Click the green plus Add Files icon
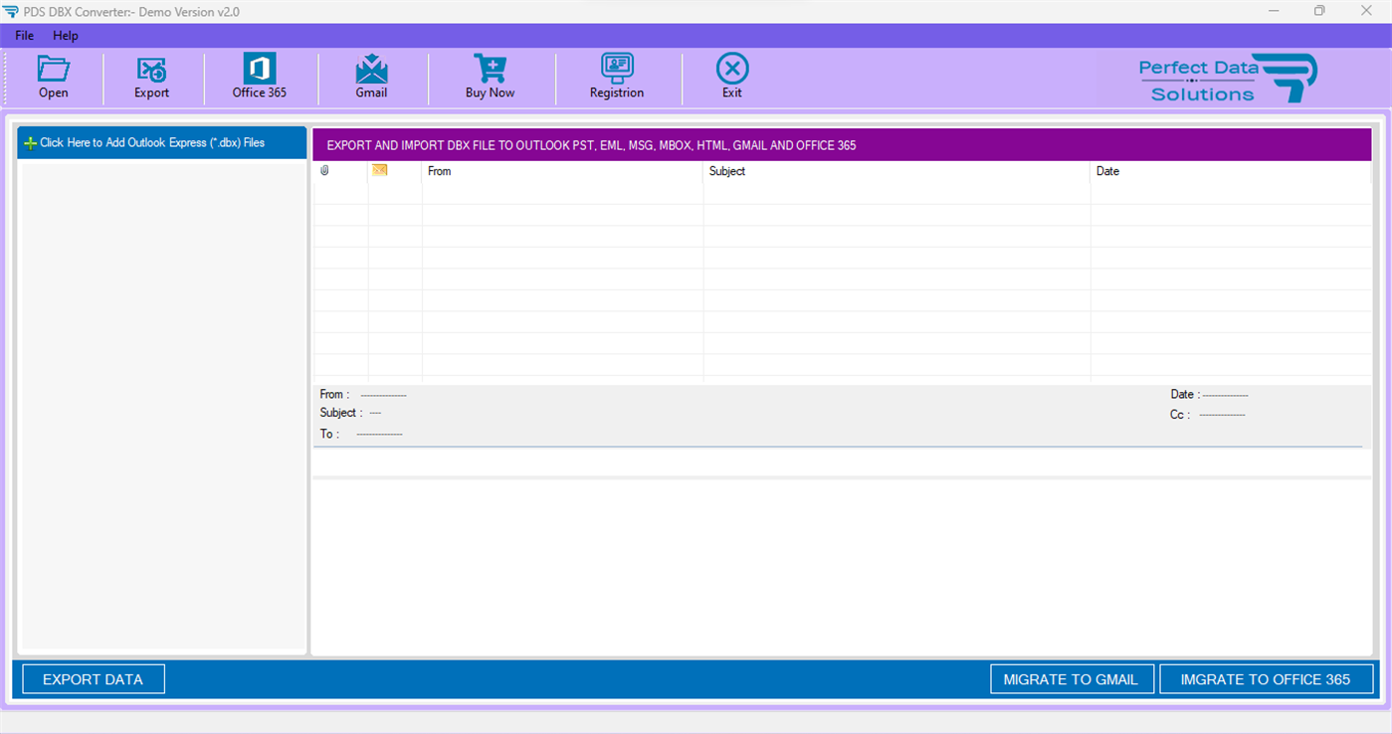1392x734 pixels. (31, 142)
